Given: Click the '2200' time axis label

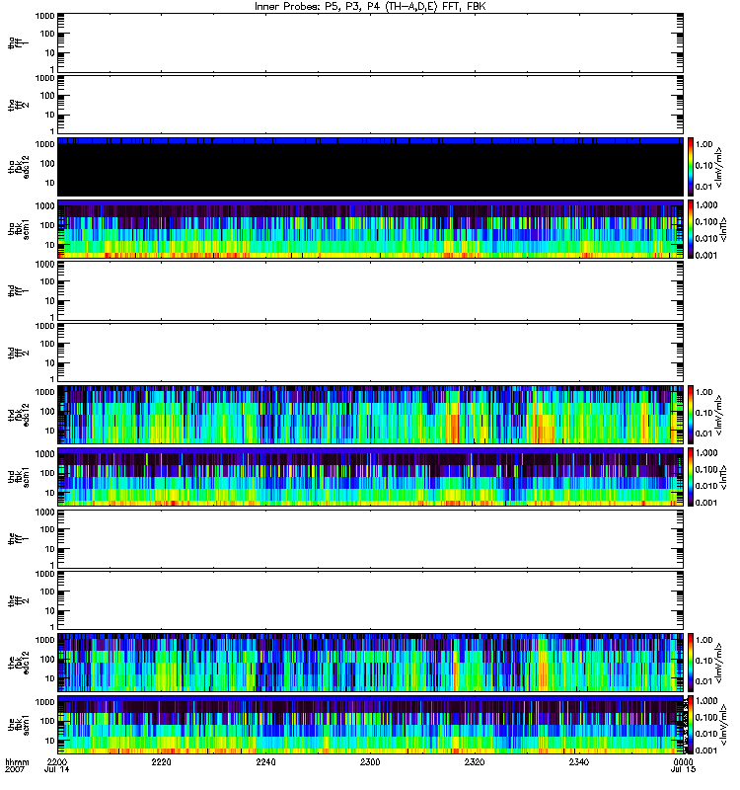Looking at the screenshot, I should coord(57,761).
